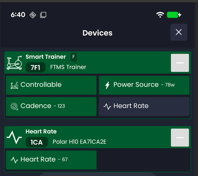Toggle Power Source 78w capability

click(x=144, y=85)
